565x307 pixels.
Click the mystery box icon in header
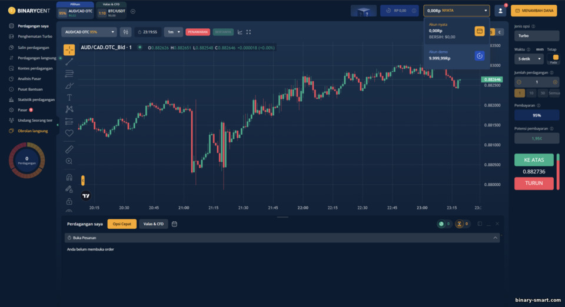point(364,11)
